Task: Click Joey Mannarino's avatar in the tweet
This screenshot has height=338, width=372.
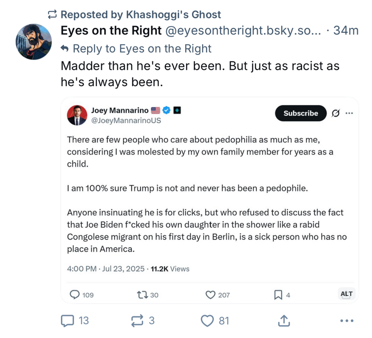Action: click(77, 115)
